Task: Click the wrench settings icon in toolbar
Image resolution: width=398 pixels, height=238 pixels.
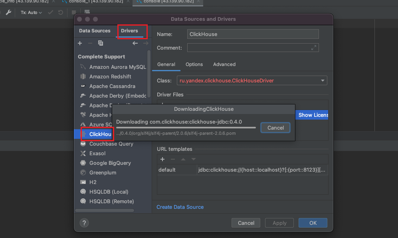Action: 8,12
